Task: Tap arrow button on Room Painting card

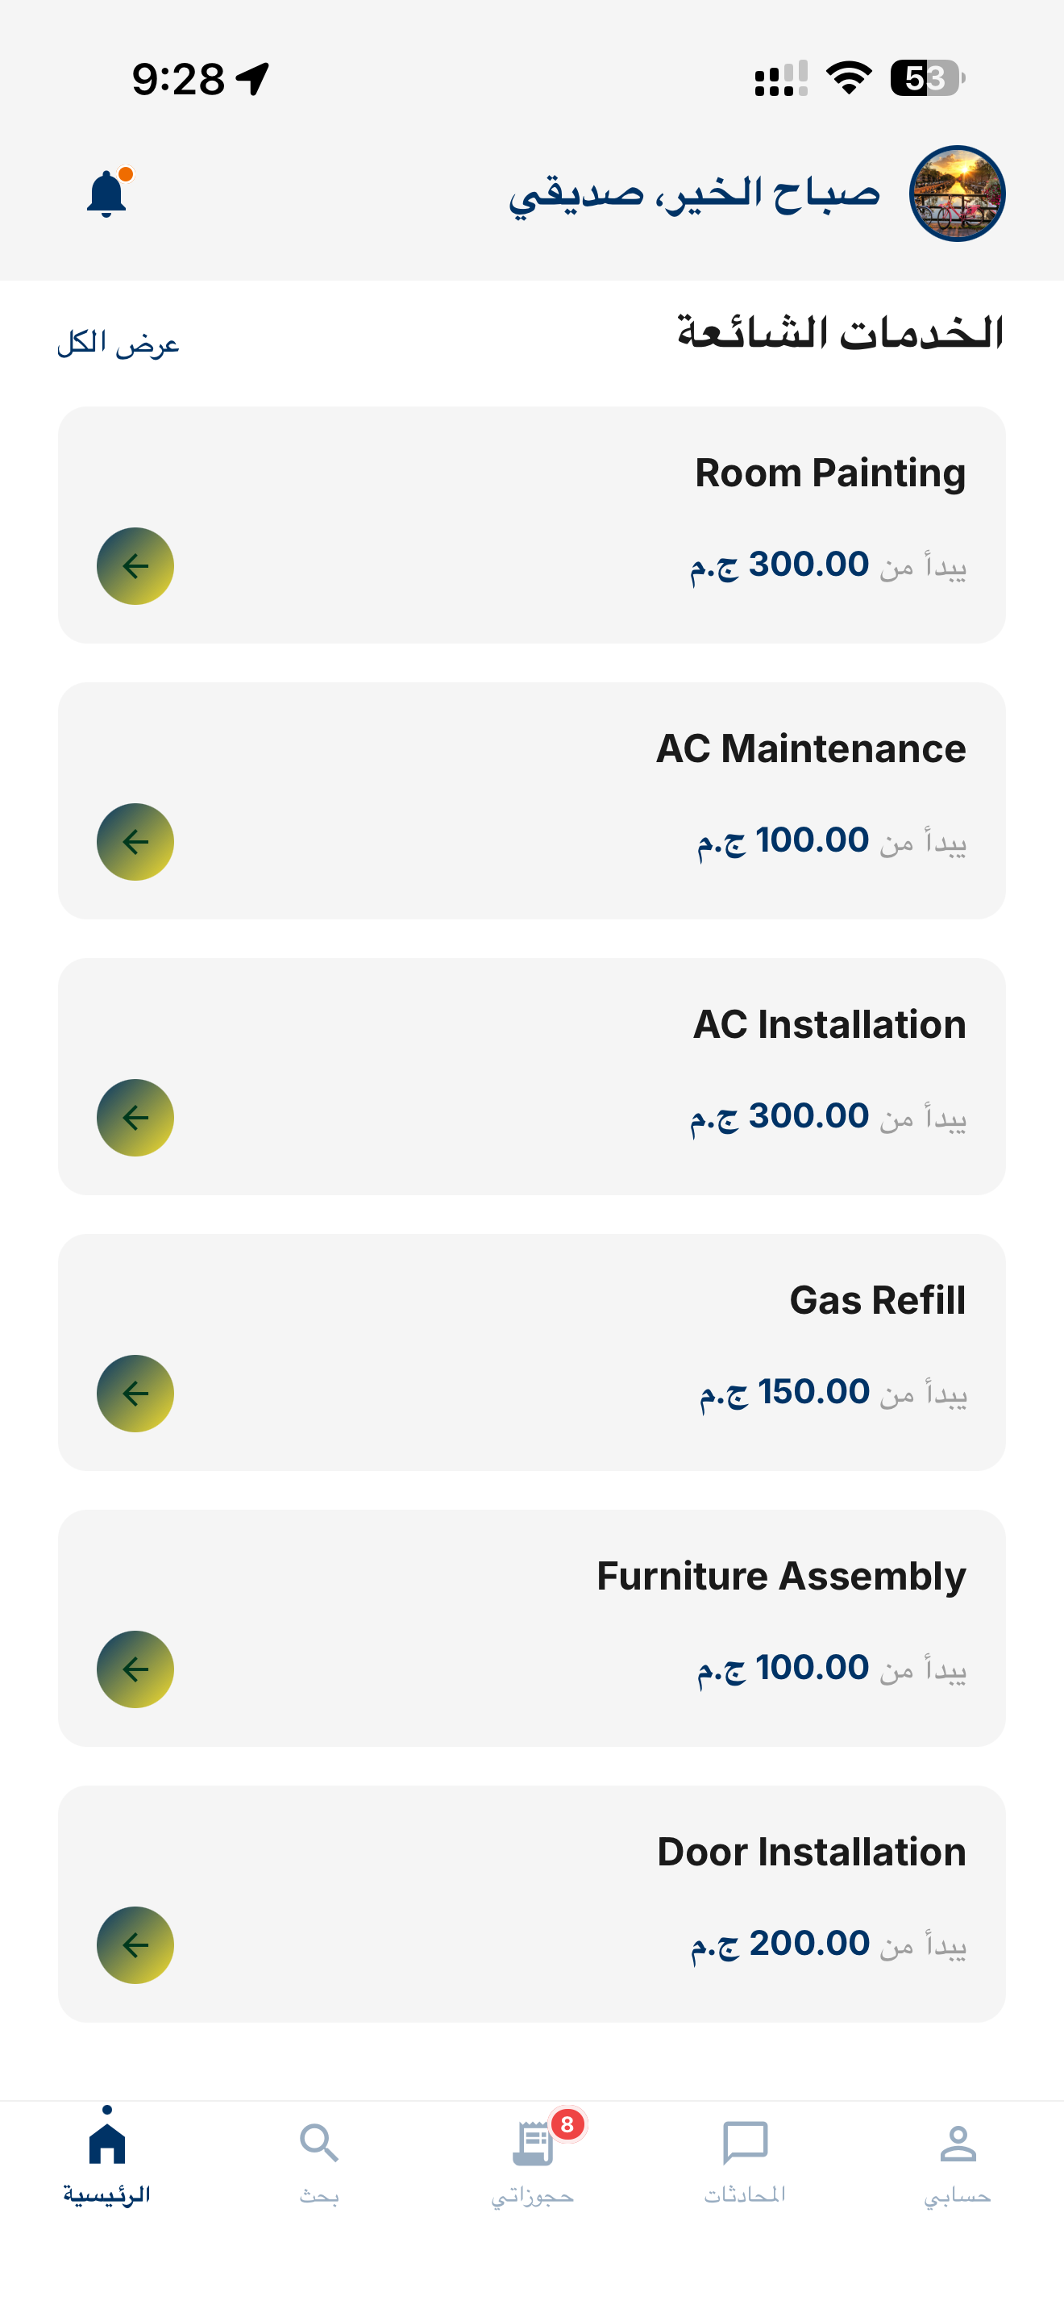Action: coord(135,565)
